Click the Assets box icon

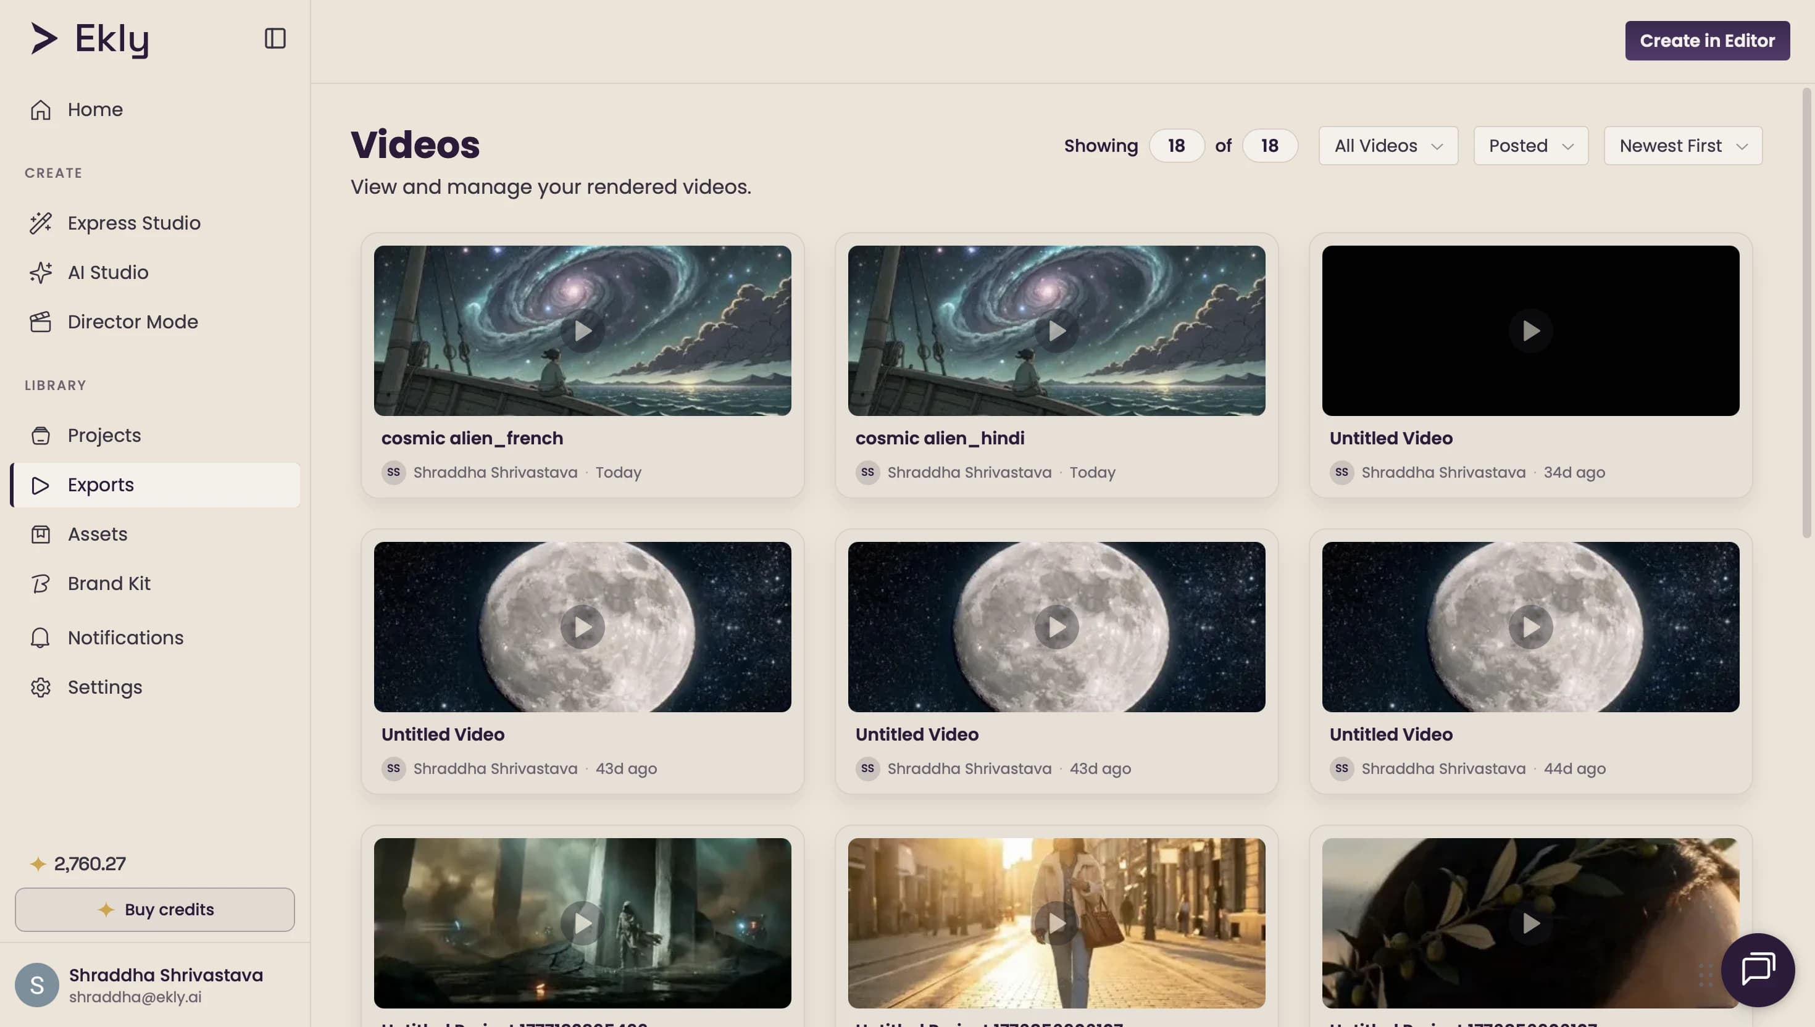(40, 534)
